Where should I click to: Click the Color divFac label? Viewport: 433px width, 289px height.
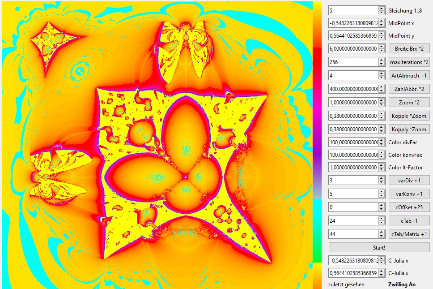(403, 142)
